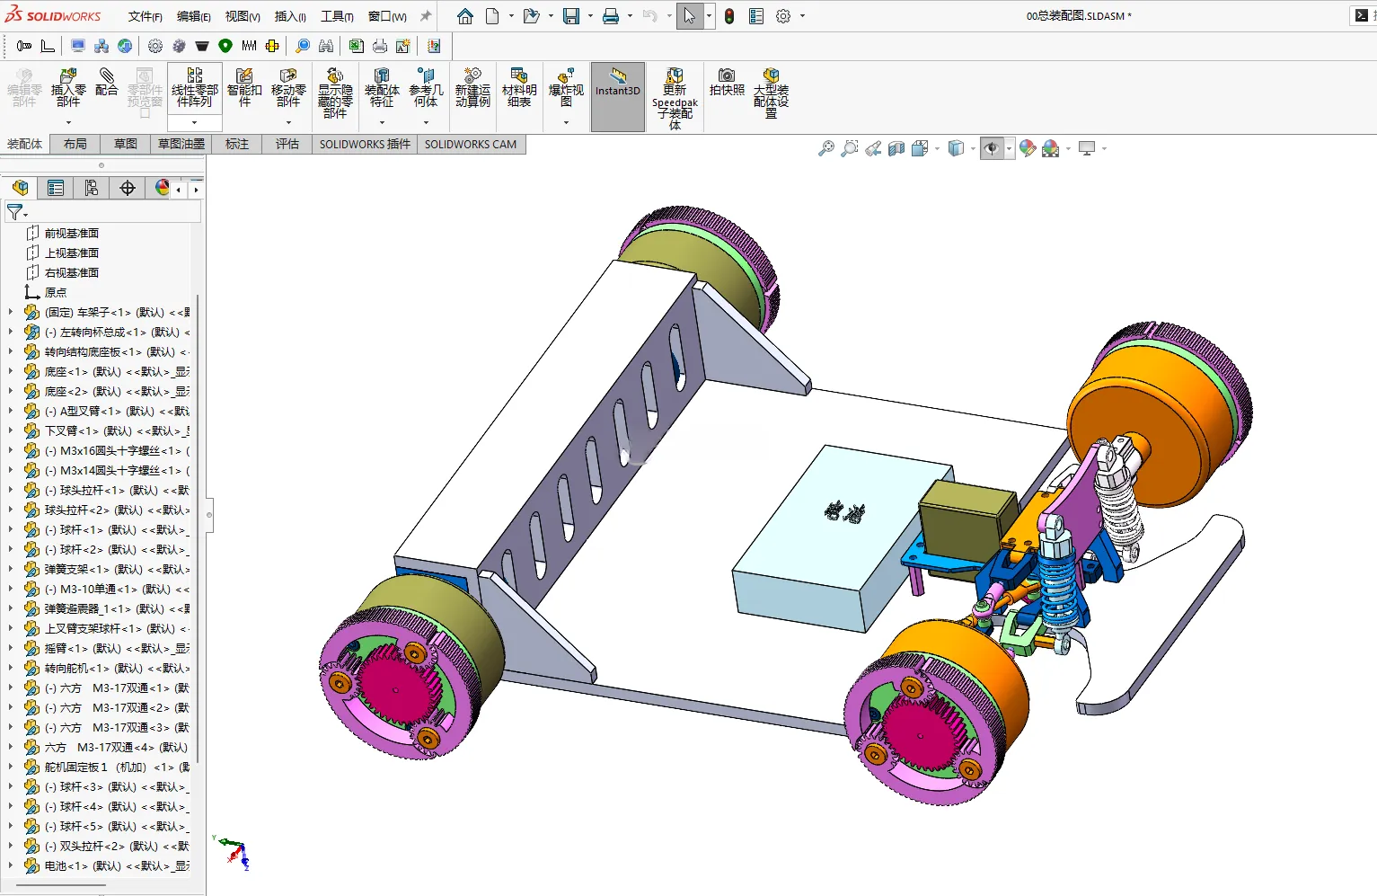Open the FeatureManager design tree tab icon
Image resolution: width=1377 pixels, height=896 pixels.
[x=20, y=188]
